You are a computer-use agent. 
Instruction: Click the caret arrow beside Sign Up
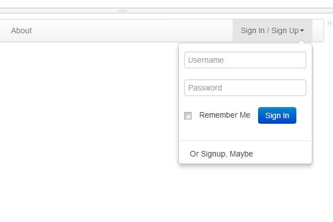(x=302, y=31)
